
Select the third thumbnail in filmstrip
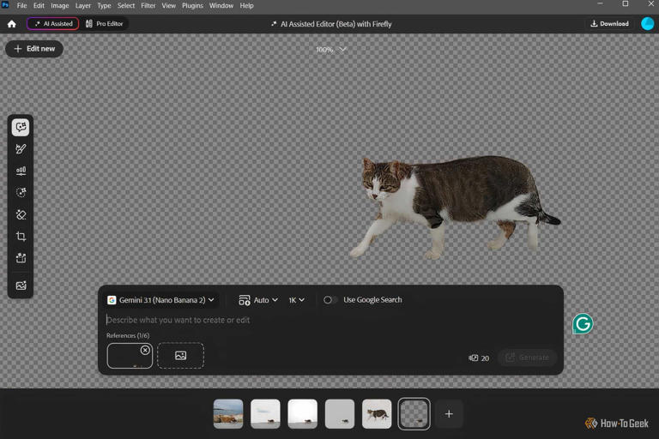pyautogui.click(x=303, y=414)
